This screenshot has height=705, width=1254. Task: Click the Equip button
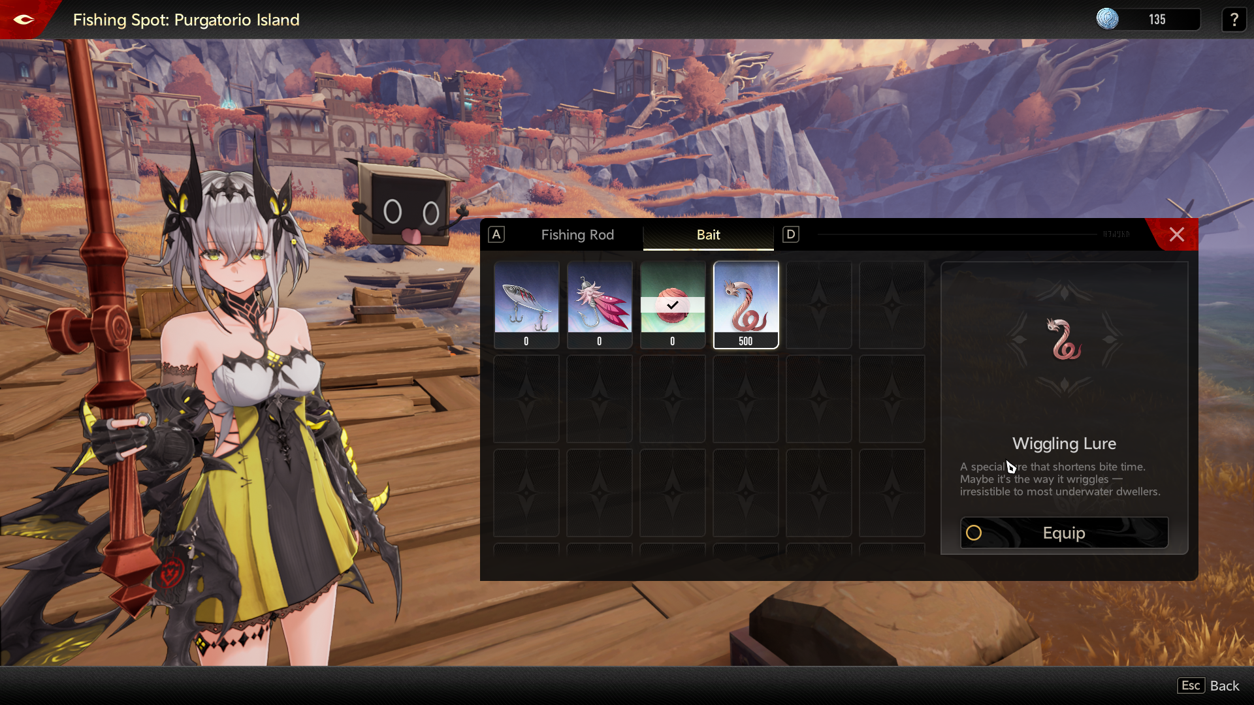[x=1064, y=533]
